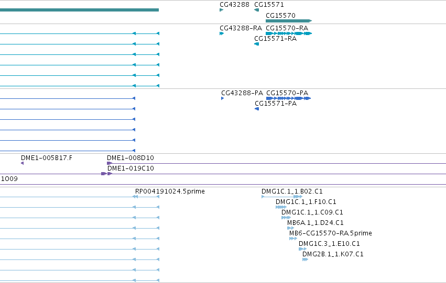
Task: Click the DME1-008D10 feature label
Action: (x=130, y=158)
